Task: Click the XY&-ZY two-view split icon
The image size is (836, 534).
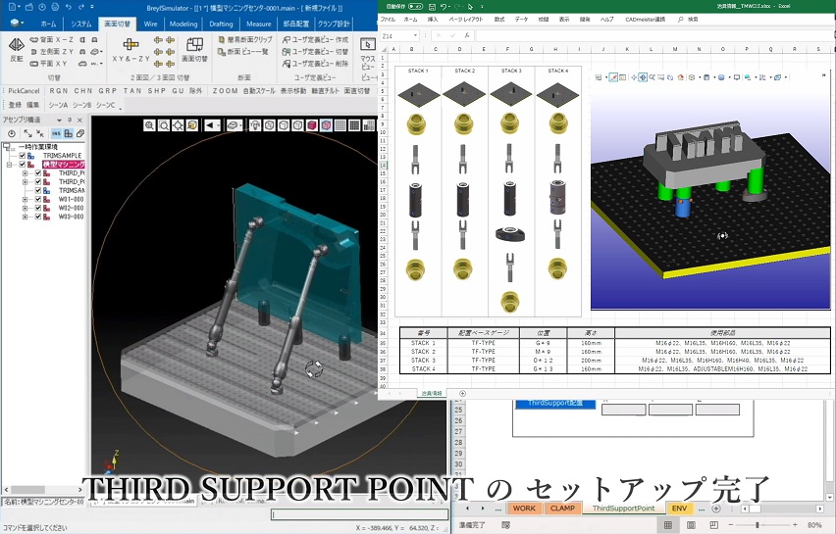Action: click(x=131, y=44)
